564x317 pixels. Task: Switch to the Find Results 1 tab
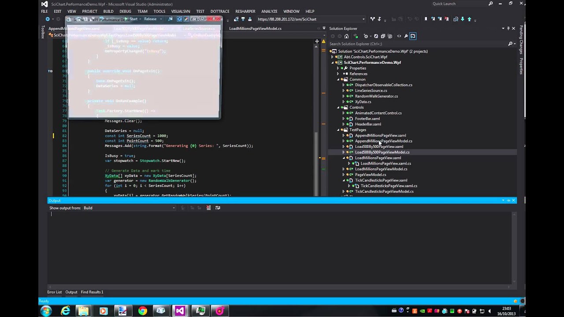[x=92, y=292]
